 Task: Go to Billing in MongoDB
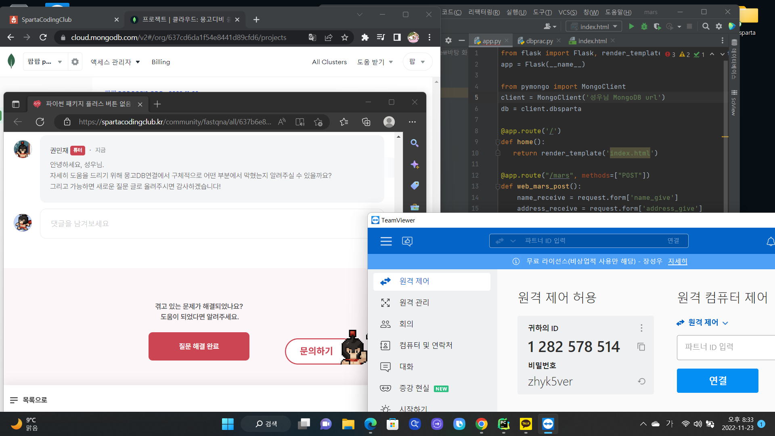[x=161, y=62]
